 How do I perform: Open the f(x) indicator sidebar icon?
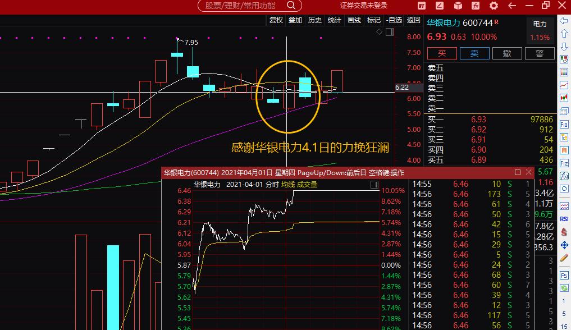[x=564, y=176]
